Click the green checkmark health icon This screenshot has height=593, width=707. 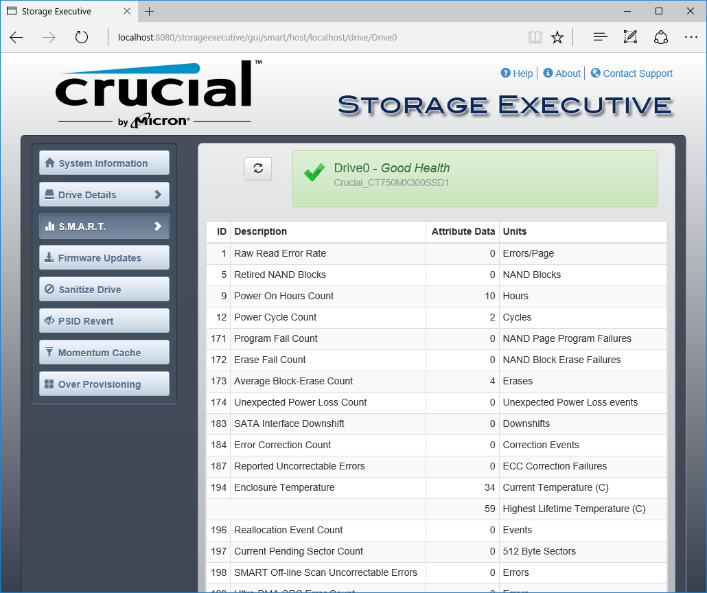click(x=314, y=172)
